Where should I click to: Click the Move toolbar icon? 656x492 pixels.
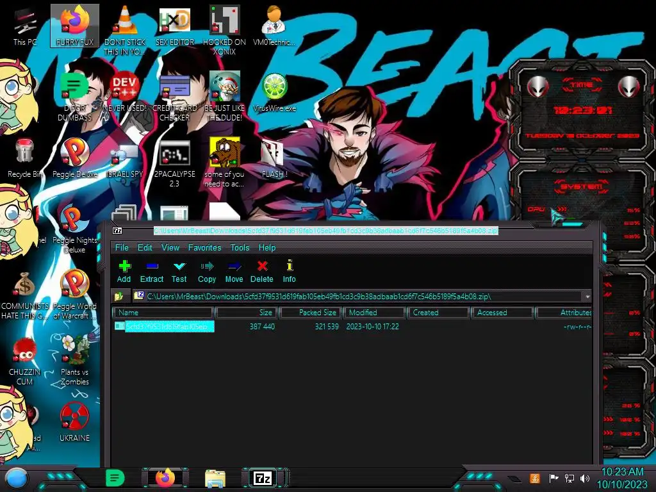pyautogui.click(x=234, y=272)
